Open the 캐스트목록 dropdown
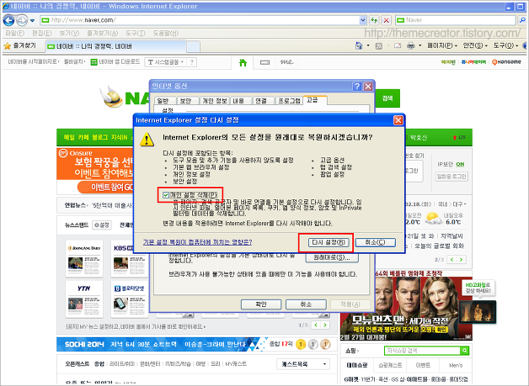Screen dimensions: 529x386 303,364
